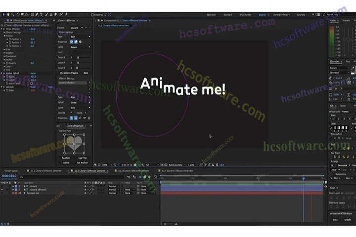Toggle effector grid scale property icon

coord(76,118)
